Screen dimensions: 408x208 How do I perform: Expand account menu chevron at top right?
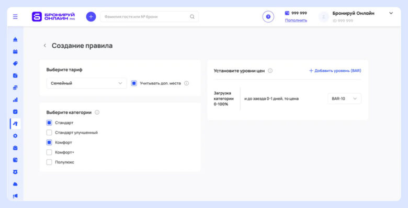[x=391, y=13]
